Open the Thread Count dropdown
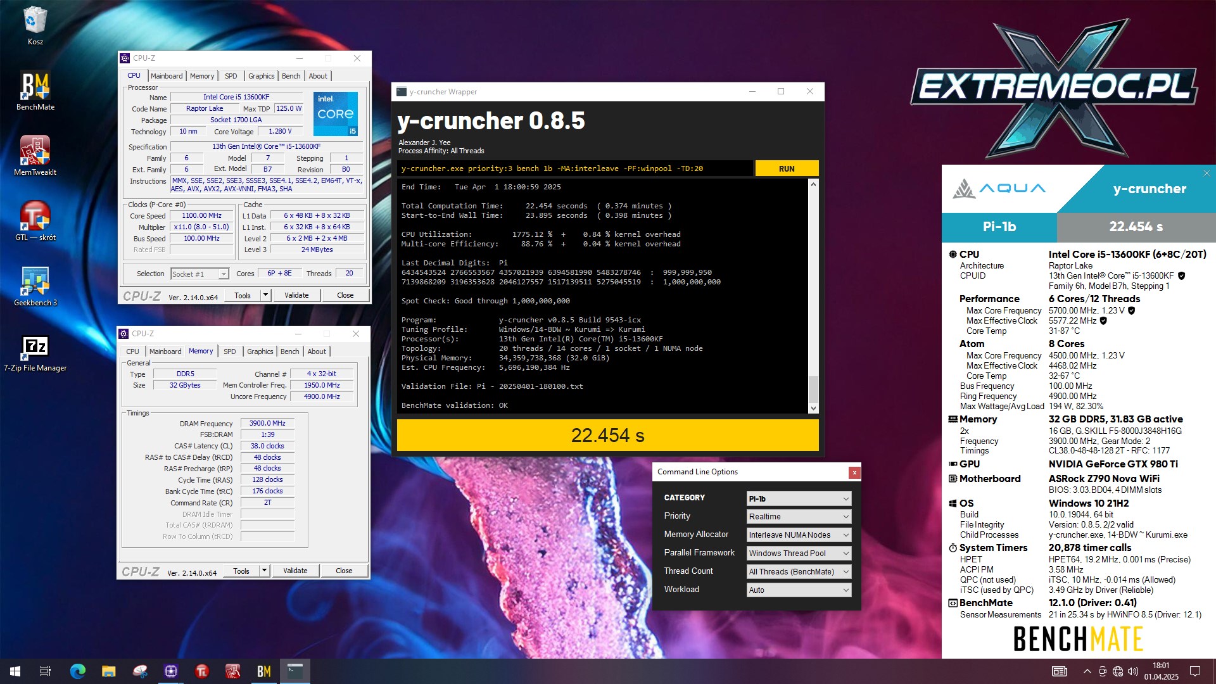Screen dimensions: 1216x684 click(799, 571)
